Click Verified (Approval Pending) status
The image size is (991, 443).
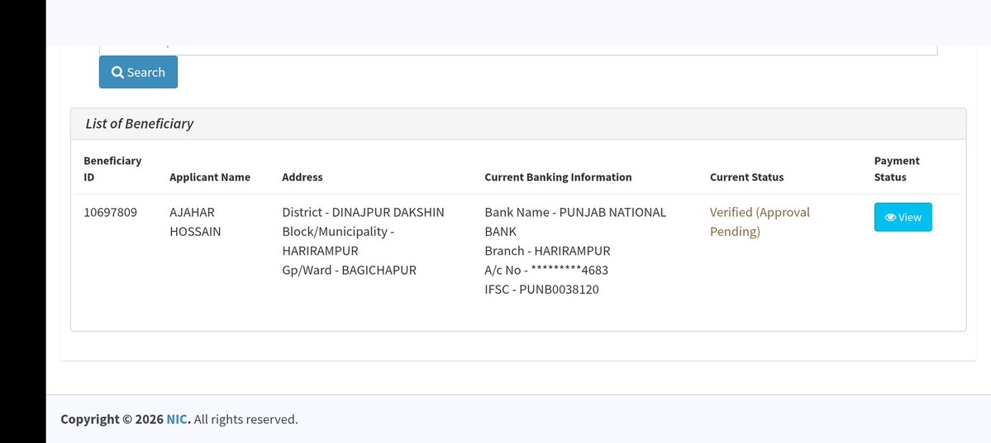click(760, 221)
